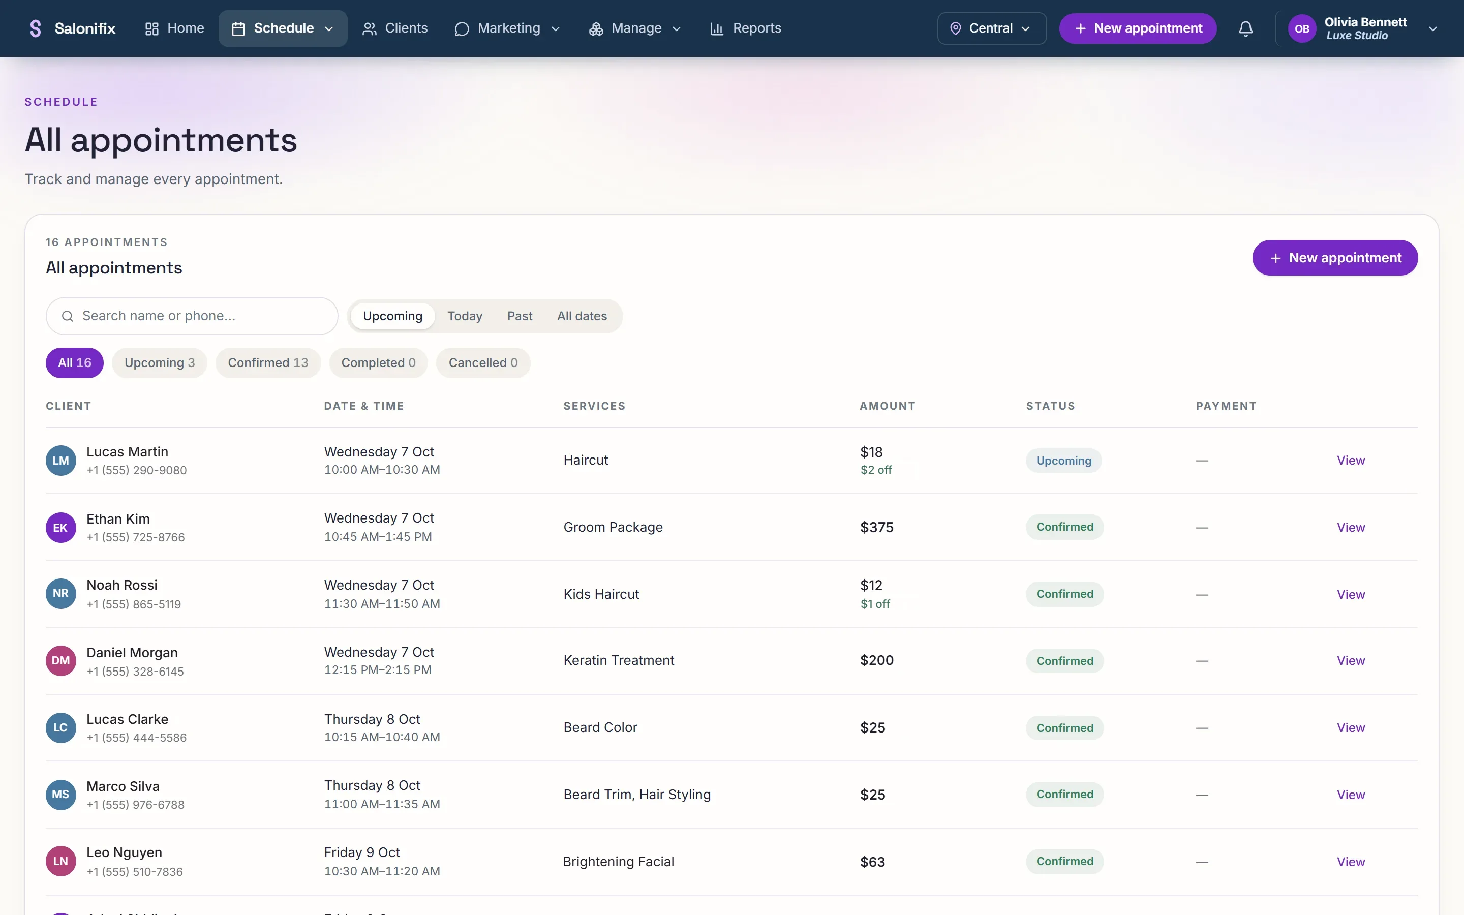This screenshot has height=915, width=1464.
Task: Click the Clients people icon
Action: click(x=369, y=28)
